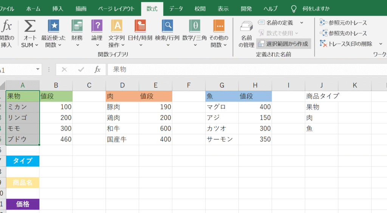The height and width of the screenshot is (213, 387).
Task: Open the 論理 functions icon
Action: (x=97, y=26)
